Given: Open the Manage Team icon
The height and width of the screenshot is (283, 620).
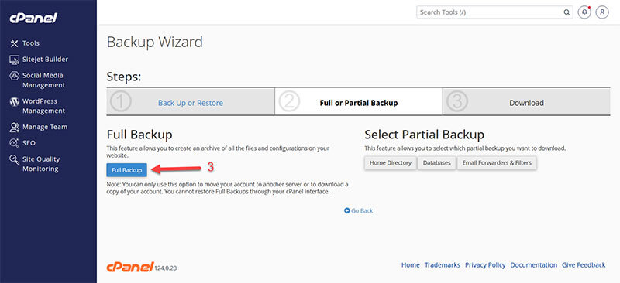Looking at the screenshot, I should (14, 127).
